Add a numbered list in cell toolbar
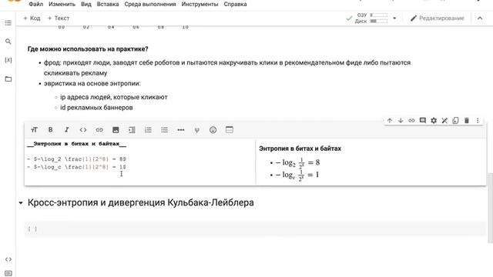Screen dimensions: 493x277 tap(148, 130)
